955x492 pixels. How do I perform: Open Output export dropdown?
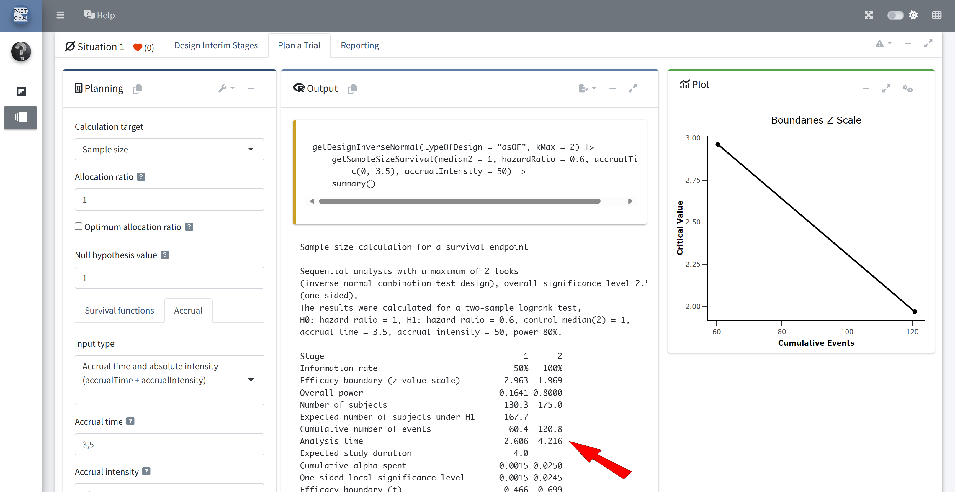pos(587,88)
